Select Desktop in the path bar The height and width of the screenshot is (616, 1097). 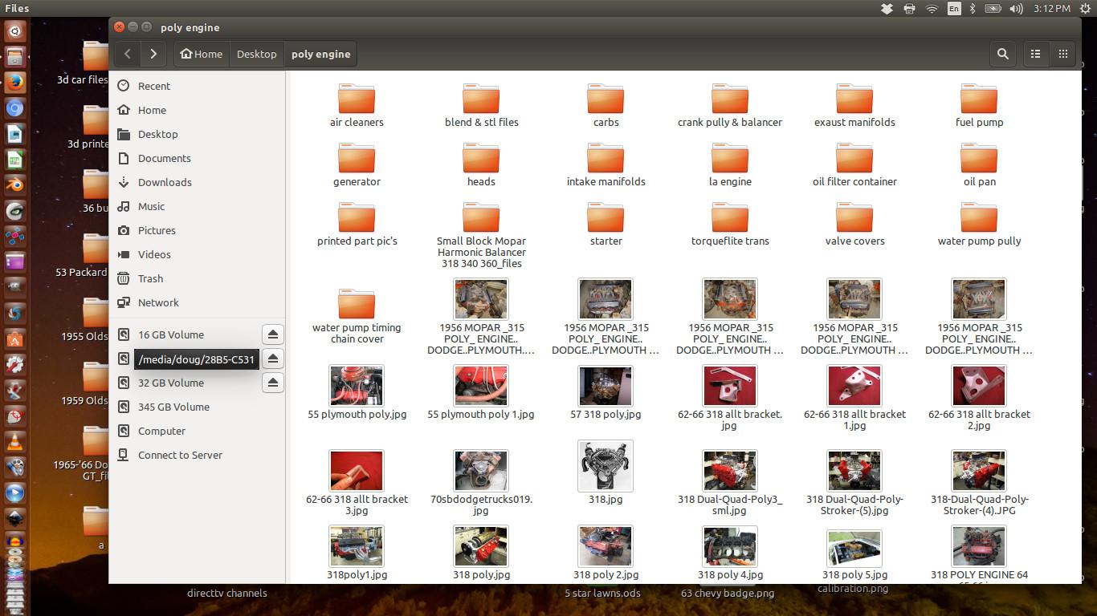(256, 54)
